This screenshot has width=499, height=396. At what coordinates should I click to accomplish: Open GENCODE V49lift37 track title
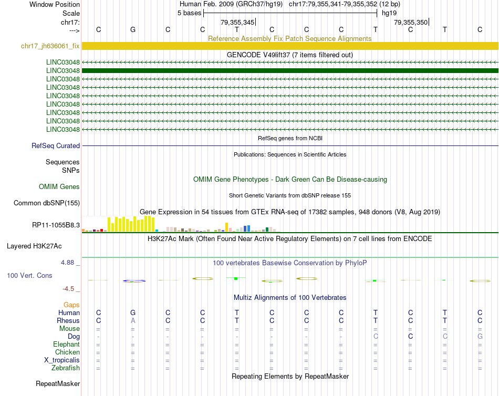point(290,55)
